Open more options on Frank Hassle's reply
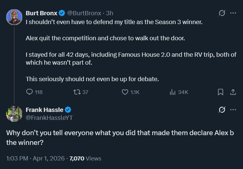Viewport: 243px width, 169px height. (233, 110)
